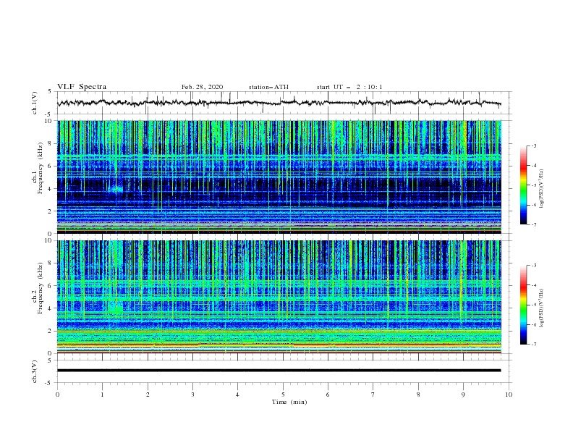The width and height of the screenshot is (573, 443).
Task: Click the log(PSD) label beside the ch.1 colorbar
Action: tap(542, 189)
